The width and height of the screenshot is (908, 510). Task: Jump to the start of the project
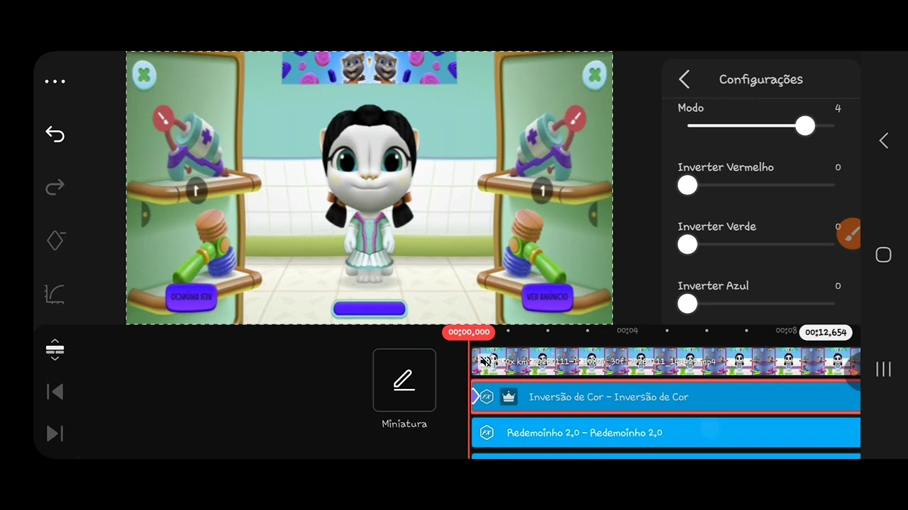pyautogui.click(x=55, y=392)
